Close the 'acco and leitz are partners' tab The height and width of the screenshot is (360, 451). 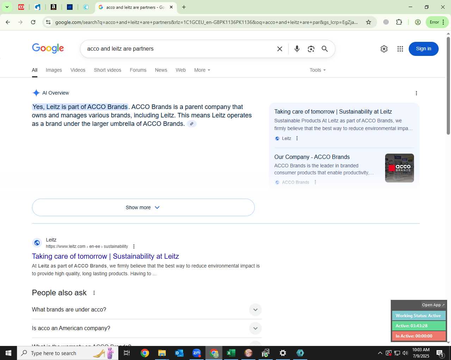[x=171, y=7]
